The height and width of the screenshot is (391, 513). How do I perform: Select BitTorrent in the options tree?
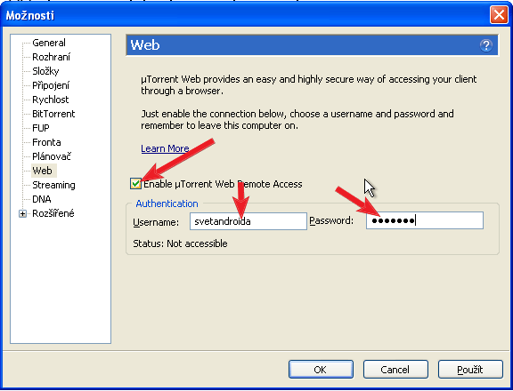53,114
